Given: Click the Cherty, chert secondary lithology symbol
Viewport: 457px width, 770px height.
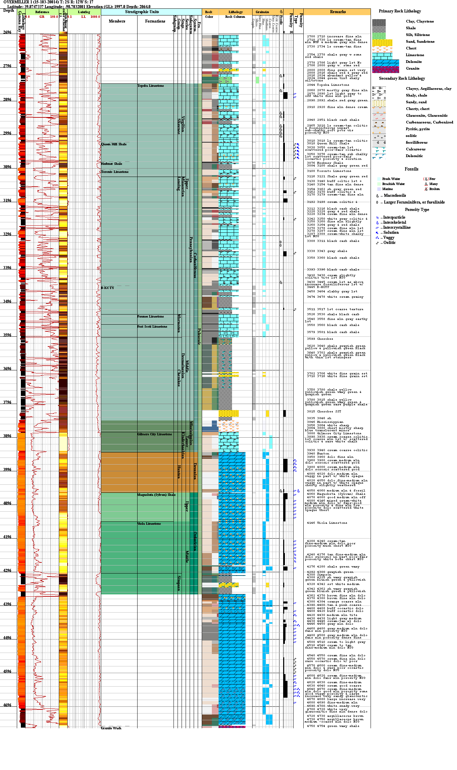Looking at the screenshot, I should coord(379,110).
